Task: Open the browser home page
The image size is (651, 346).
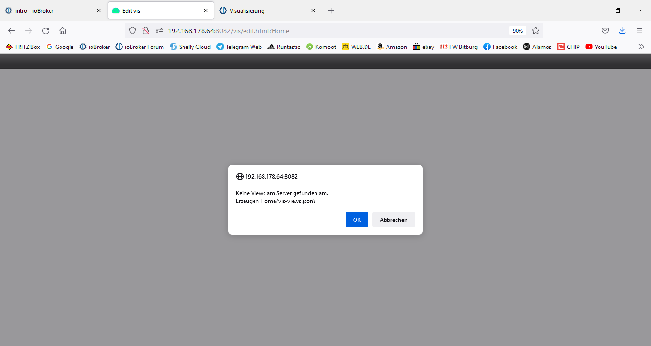Action: (x=62, y=30)
